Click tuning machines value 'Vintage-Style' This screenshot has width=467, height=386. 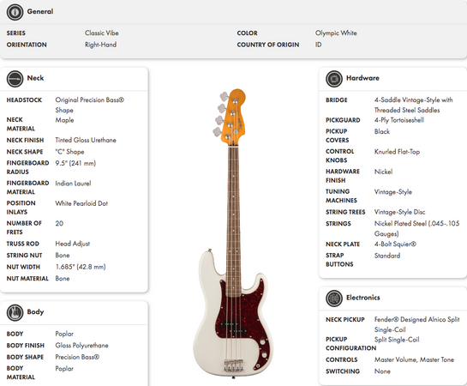coord(393,192)
